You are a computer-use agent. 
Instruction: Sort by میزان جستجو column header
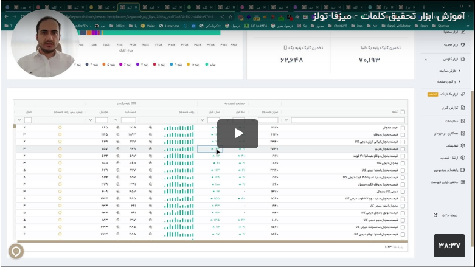pos(269,112)
